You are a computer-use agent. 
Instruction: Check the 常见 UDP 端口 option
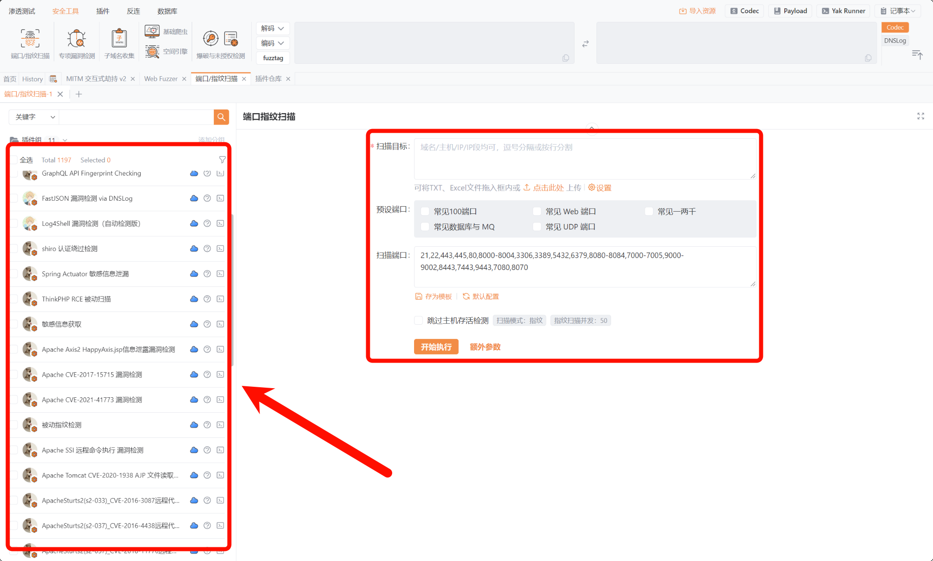pos(537,227)
